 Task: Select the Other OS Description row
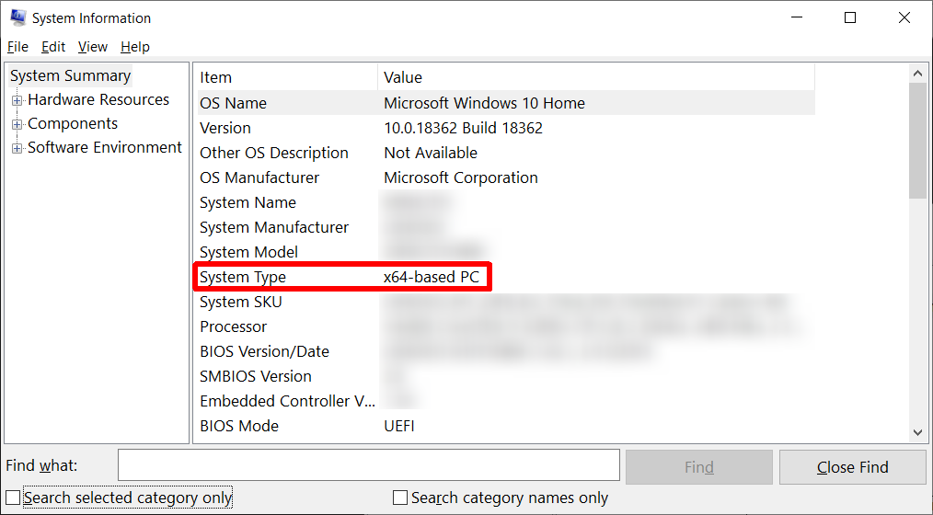506,153
